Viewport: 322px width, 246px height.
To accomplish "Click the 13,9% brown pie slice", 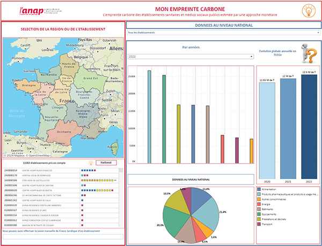I will [186, 230].
